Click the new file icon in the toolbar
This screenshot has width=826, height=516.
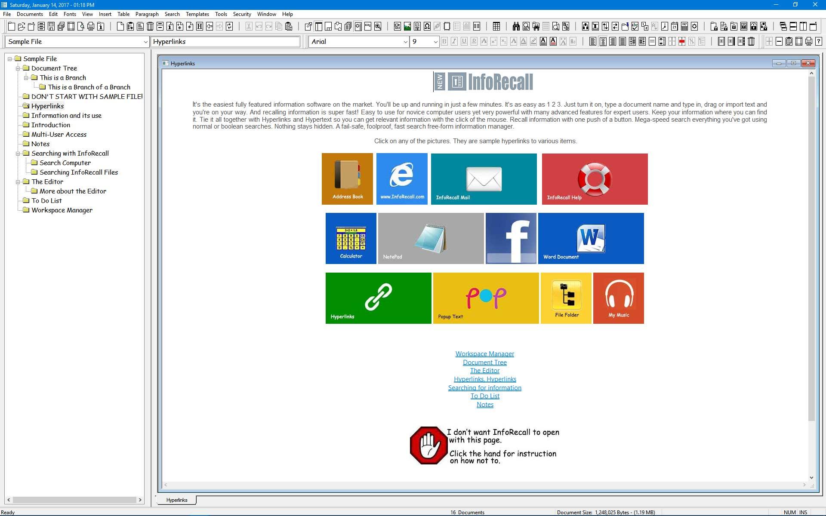click(12, 27)
